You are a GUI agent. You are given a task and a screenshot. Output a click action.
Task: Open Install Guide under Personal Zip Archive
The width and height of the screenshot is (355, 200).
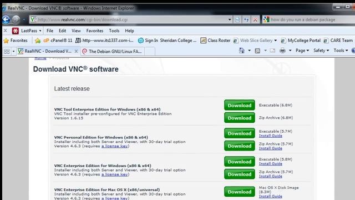pos(271,148)
